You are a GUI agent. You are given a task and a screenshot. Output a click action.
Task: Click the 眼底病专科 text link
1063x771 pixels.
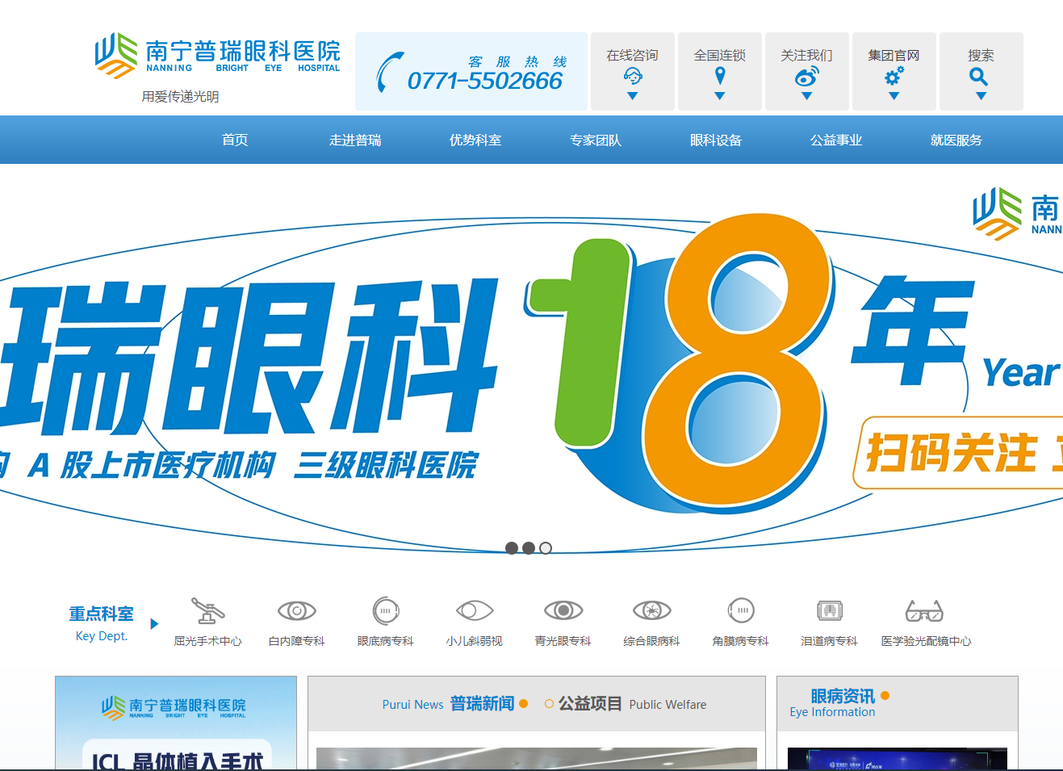[x=386, y=641]
